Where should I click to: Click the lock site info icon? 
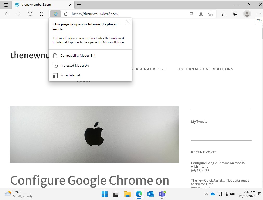[66, 14]
